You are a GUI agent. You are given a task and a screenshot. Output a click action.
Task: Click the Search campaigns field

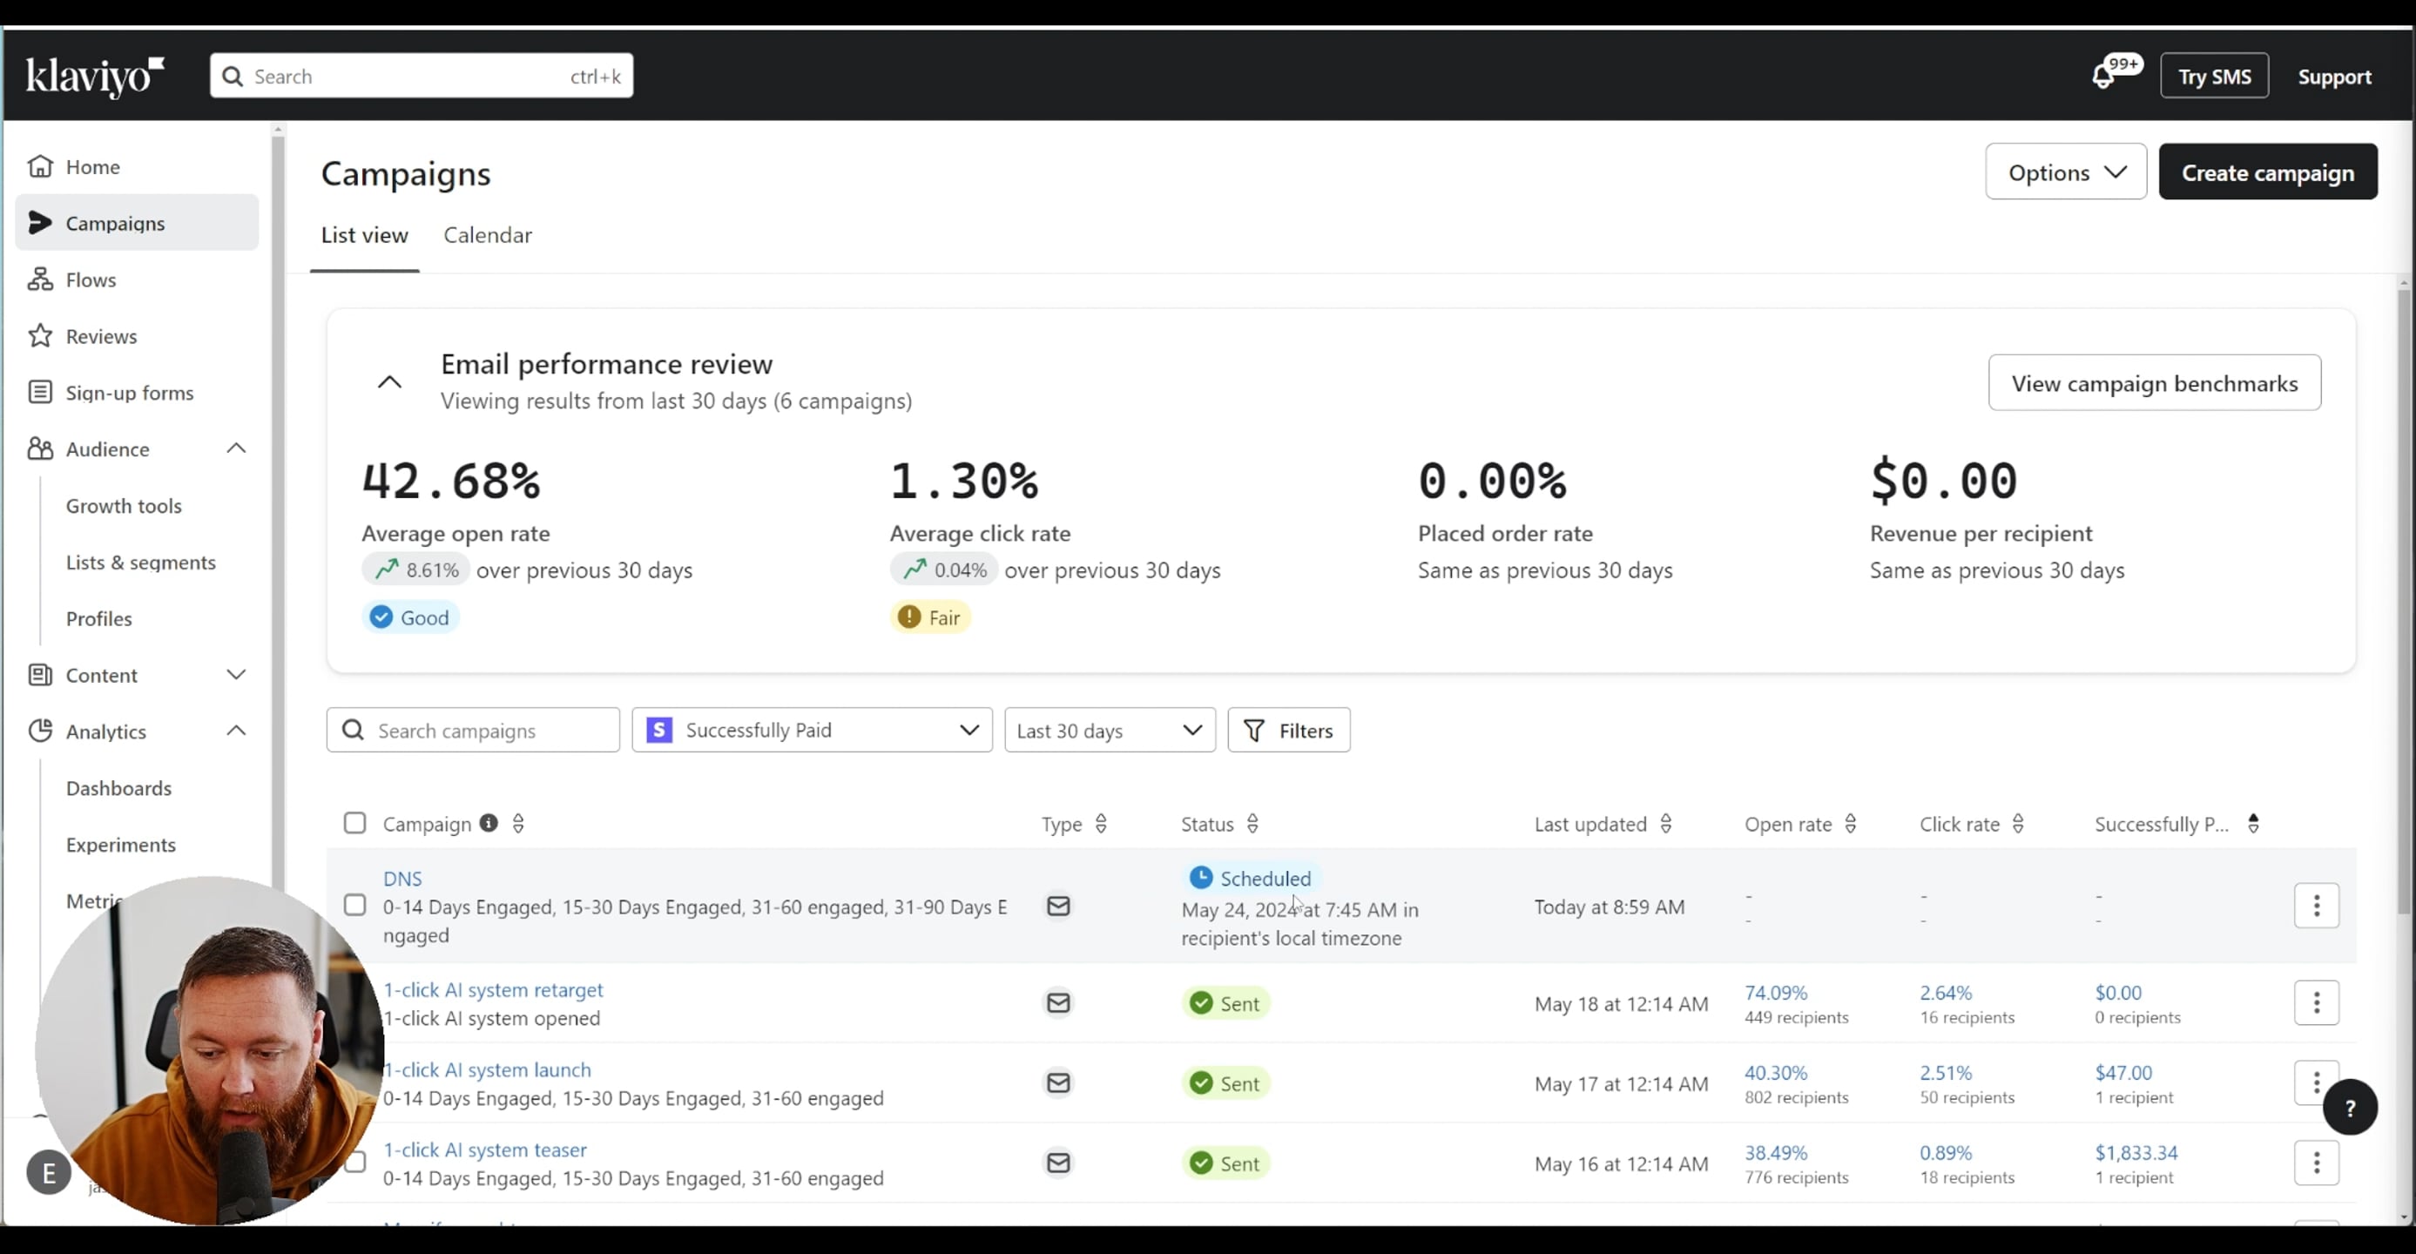click(473, 730)
